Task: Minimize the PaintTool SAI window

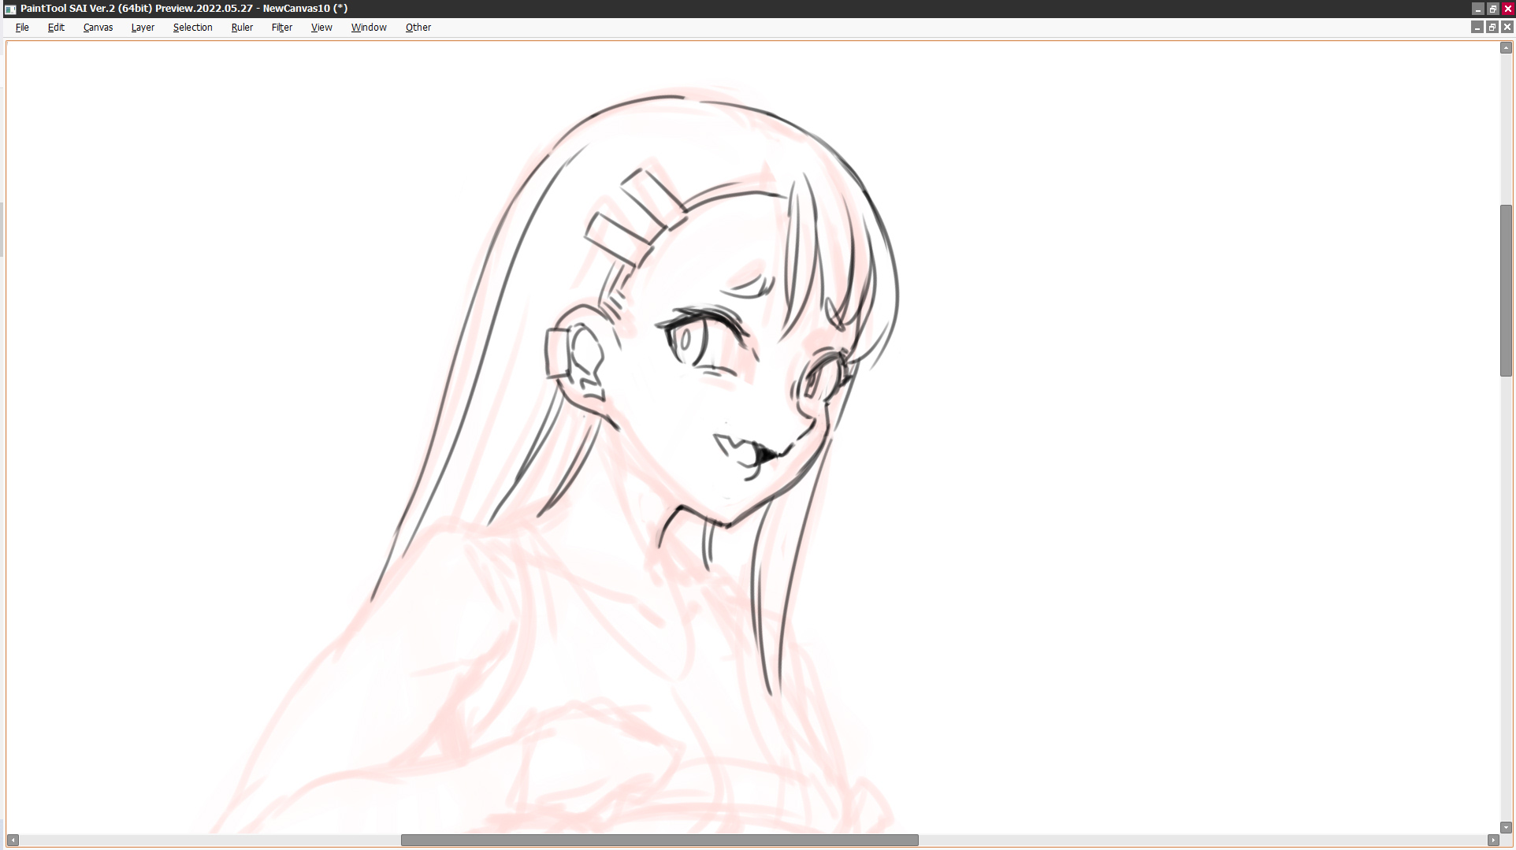Action: (1478, 9)
